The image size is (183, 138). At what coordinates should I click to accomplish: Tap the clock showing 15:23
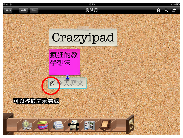(x=91, y=4)
